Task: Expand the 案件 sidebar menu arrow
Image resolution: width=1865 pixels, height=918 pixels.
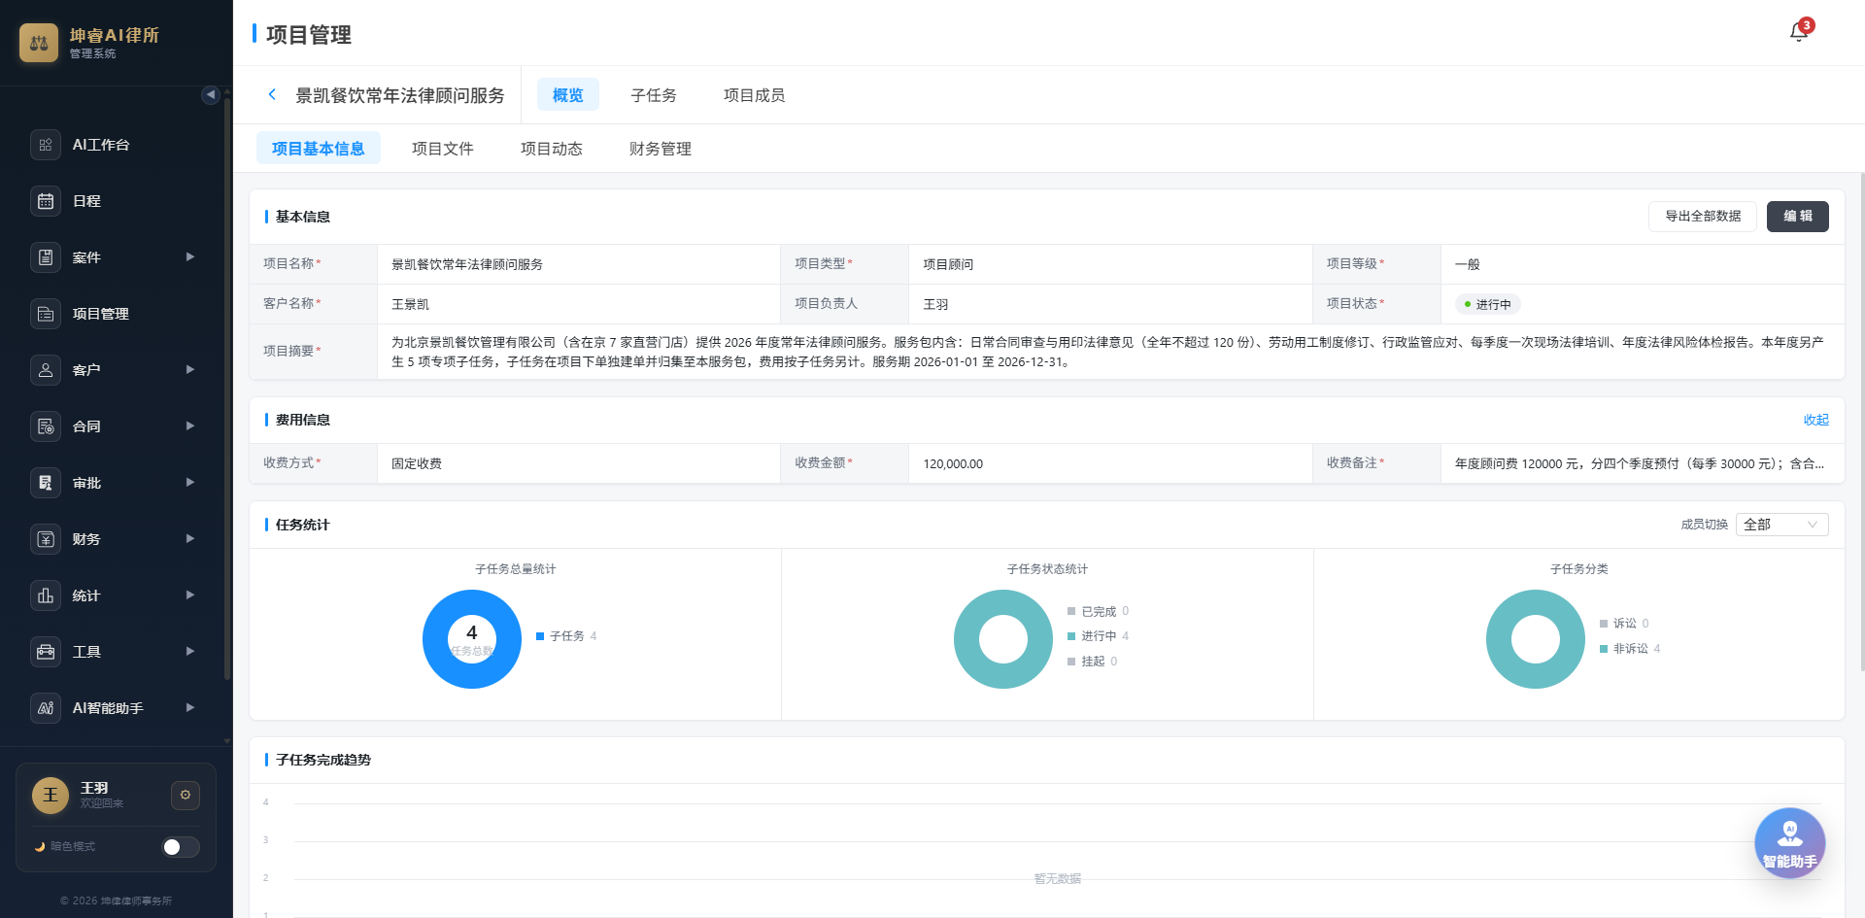Action: (190, 257)
